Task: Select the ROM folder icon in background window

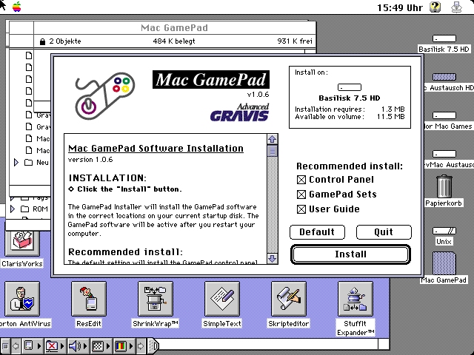Action: click(x=25, y=209)
